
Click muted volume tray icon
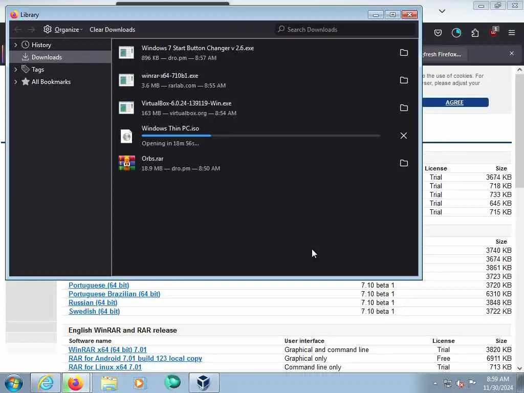click(460, 384)
